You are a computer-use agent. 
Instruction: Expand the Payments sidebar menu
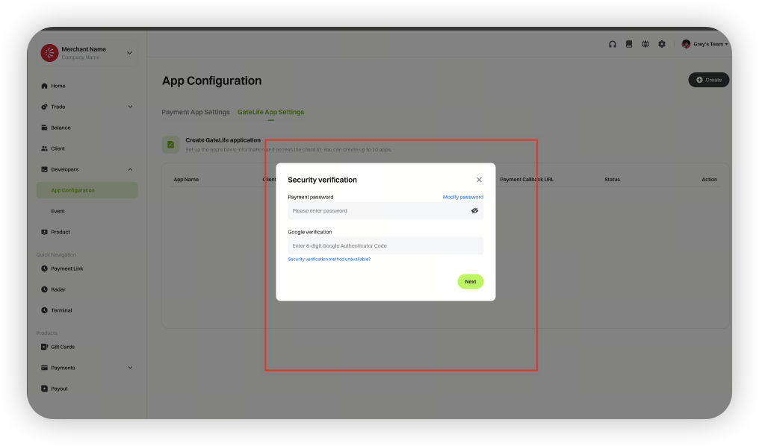[130, 368]
